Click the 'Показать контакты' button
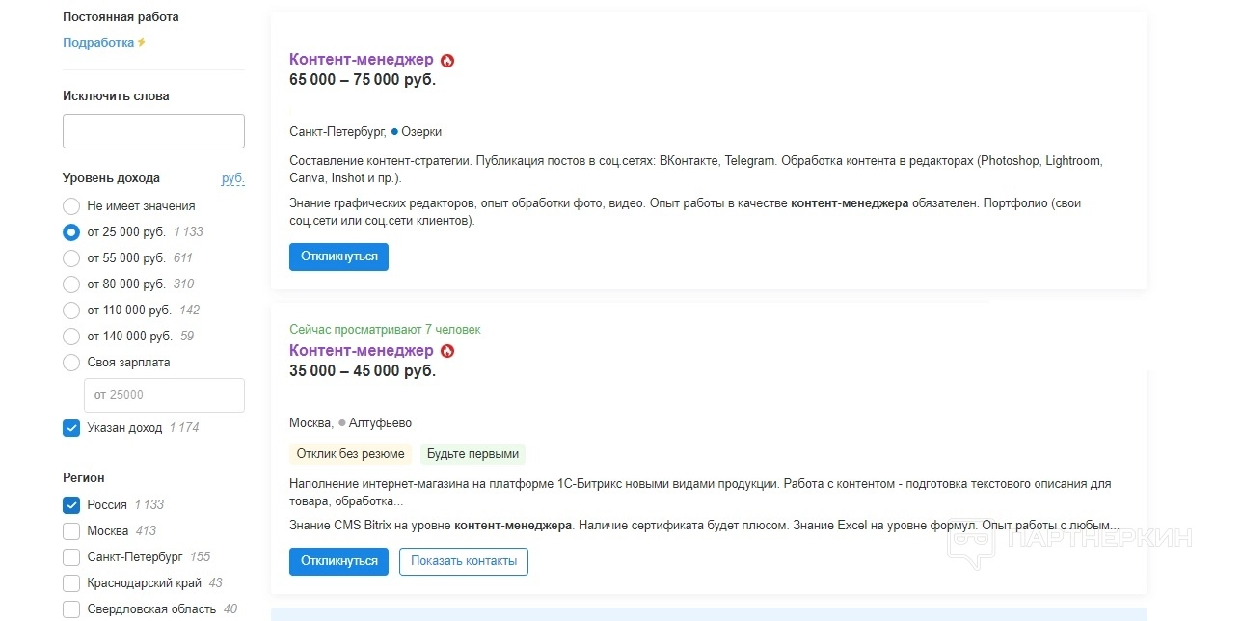 click(x=463, y=561)
